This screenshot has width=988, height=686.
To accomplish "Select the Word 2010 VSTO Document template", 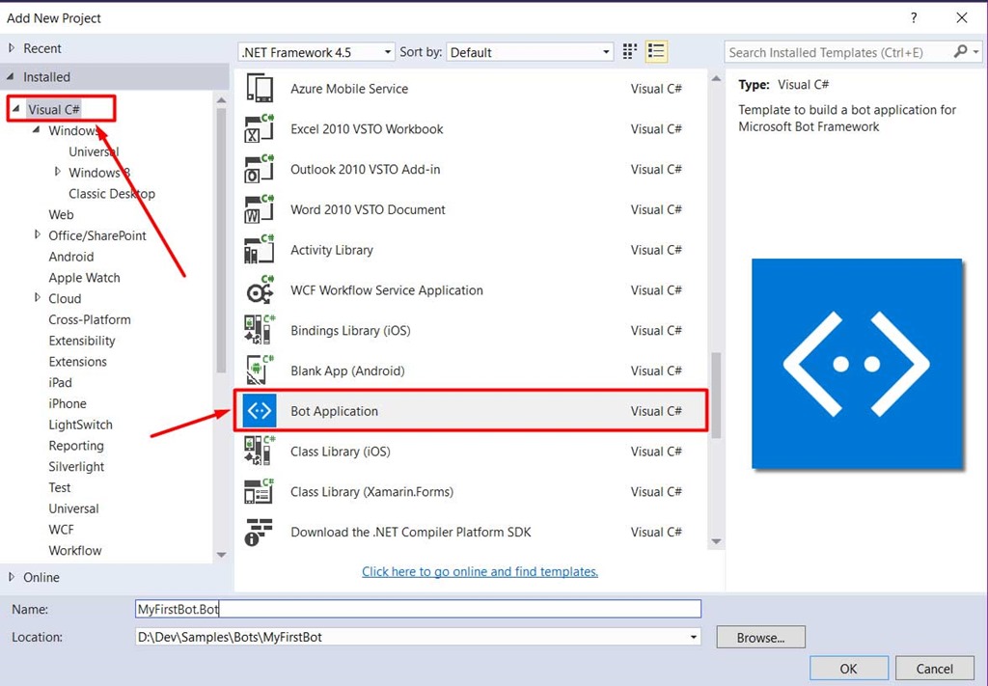I will point(258,209).
